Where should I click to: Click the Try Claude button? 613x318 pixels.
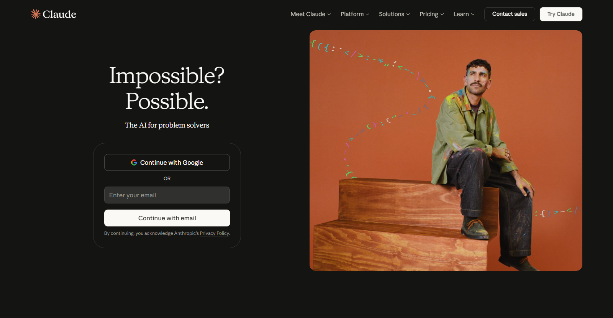pos(561,14)
